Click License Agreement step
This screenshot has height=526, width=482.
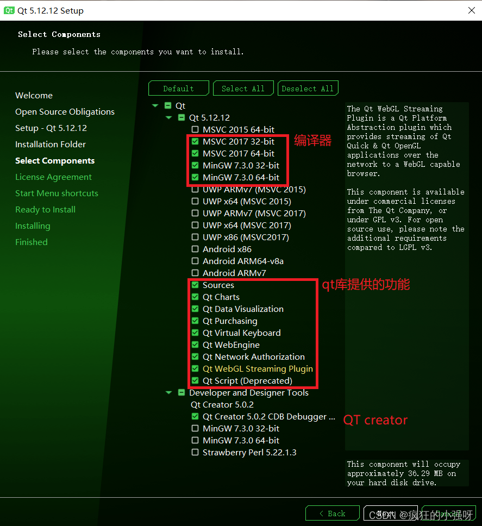[53, 177]
